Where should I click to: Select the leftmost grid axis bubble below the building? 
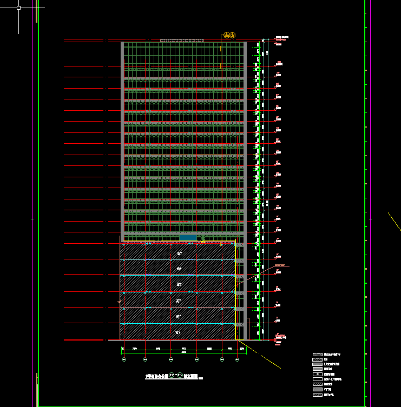(123, 359)
